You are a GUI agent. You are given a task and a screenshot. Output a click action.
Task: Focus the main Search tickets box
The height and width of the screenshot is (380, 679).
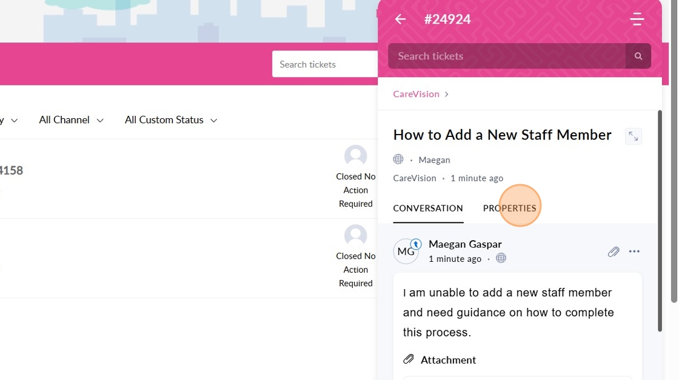[325, 64]
